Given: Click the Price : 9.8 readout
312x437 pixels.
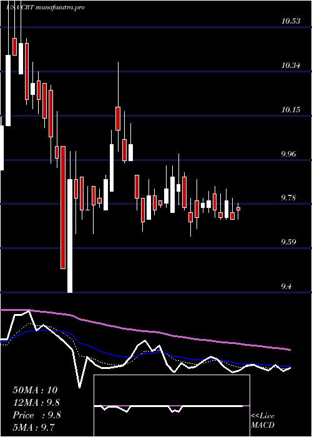Looking at the screenshot, I should 37,415.
